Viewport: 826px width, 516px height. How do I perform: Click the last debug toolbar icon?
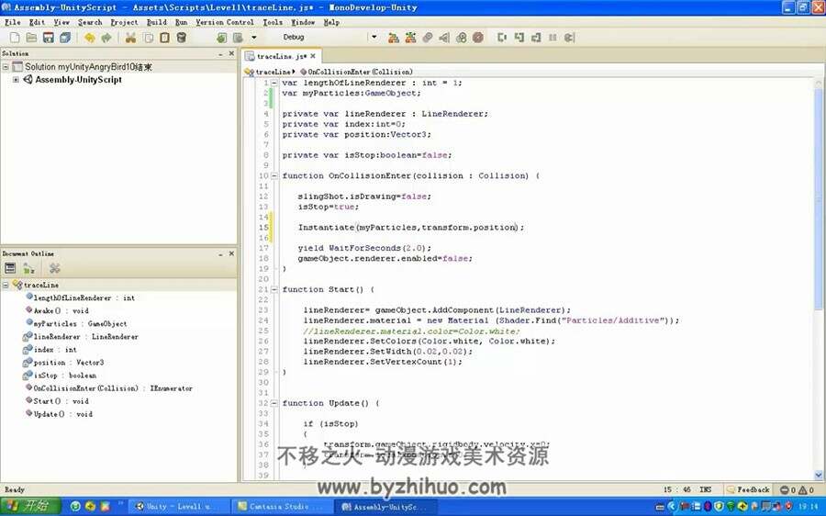(569, 38)
